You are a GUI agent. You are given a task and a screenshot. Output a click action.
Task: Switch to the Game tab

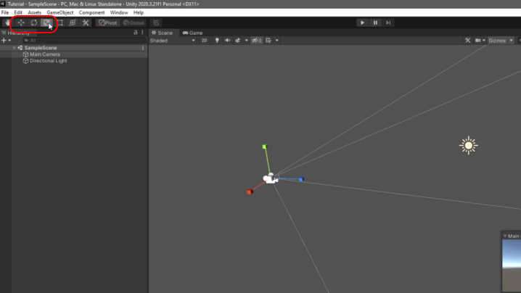(193, 33)
